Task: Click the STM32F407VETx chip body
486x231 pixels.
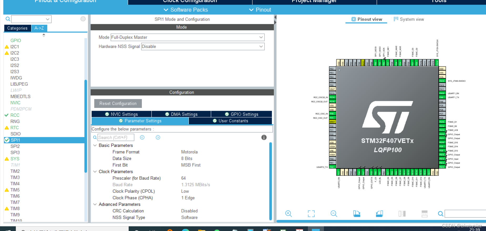Action: [x=387, y=117]
